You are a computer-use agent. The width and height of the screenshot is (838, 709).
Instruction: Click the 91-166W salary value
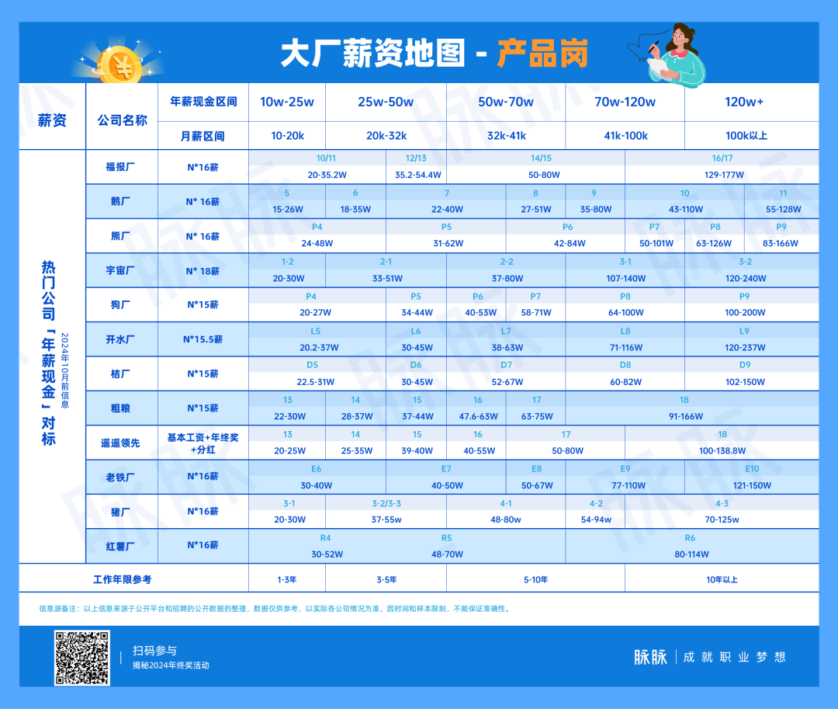(686, 416)
